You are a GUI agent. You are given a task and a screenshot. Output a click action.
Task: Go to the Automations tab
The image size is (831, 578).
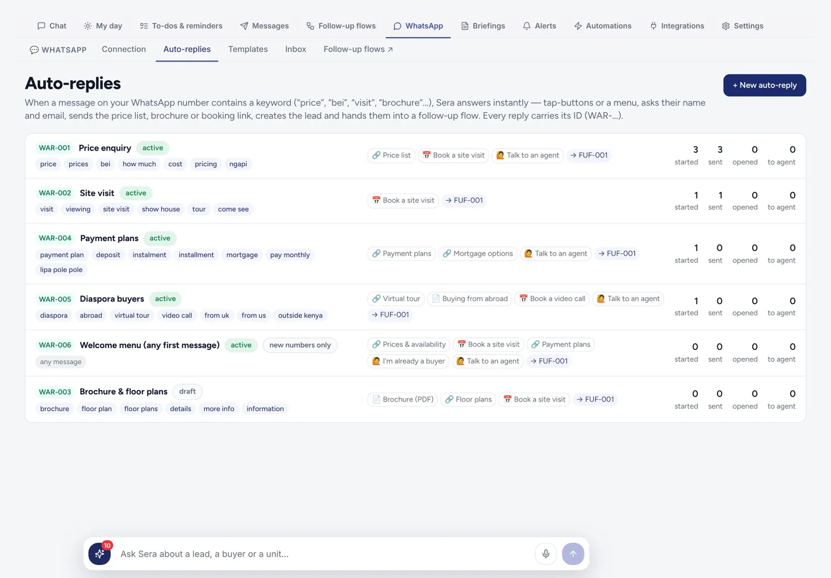coord(603,26)
